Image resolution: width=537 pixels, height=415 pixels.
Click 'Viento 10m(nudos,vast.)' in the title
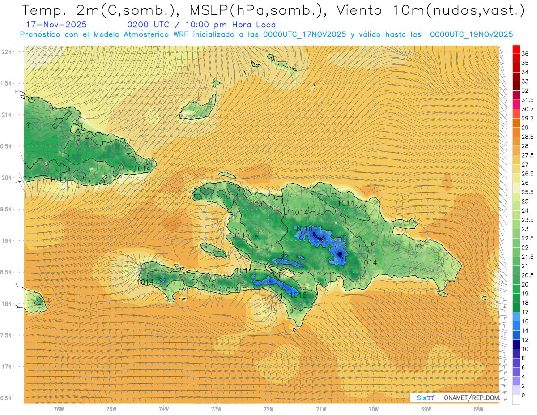(x=431, y=11)
